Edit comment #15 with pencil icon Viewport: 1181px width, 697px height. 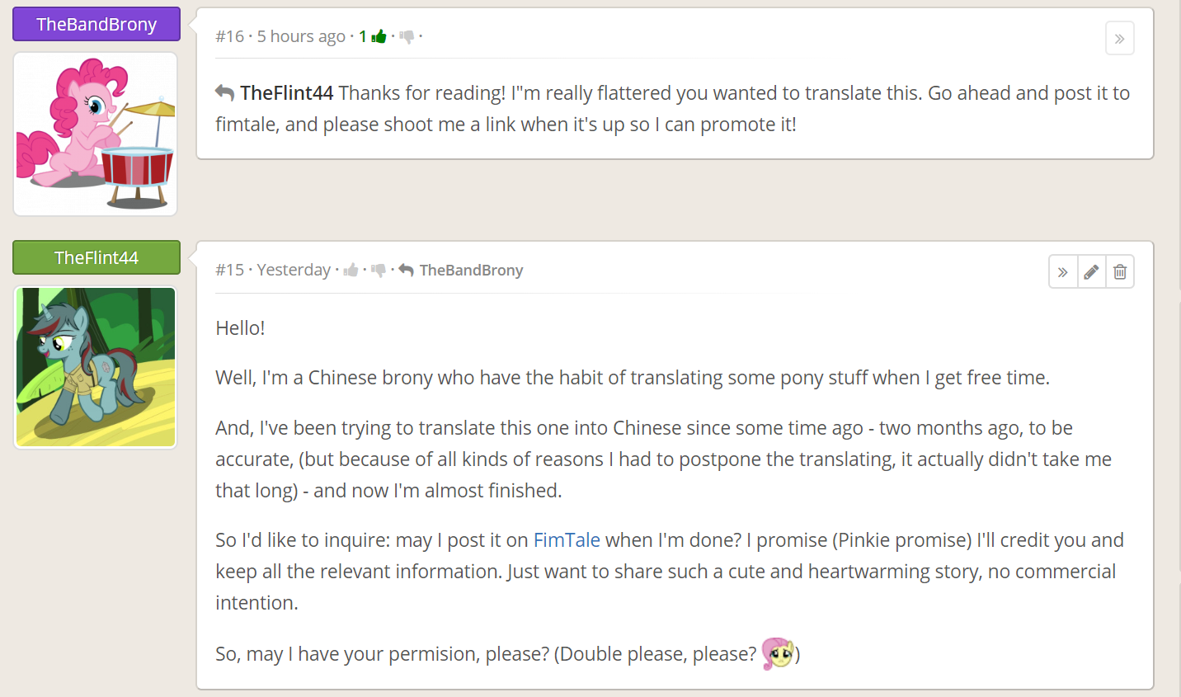(1091, 271)
